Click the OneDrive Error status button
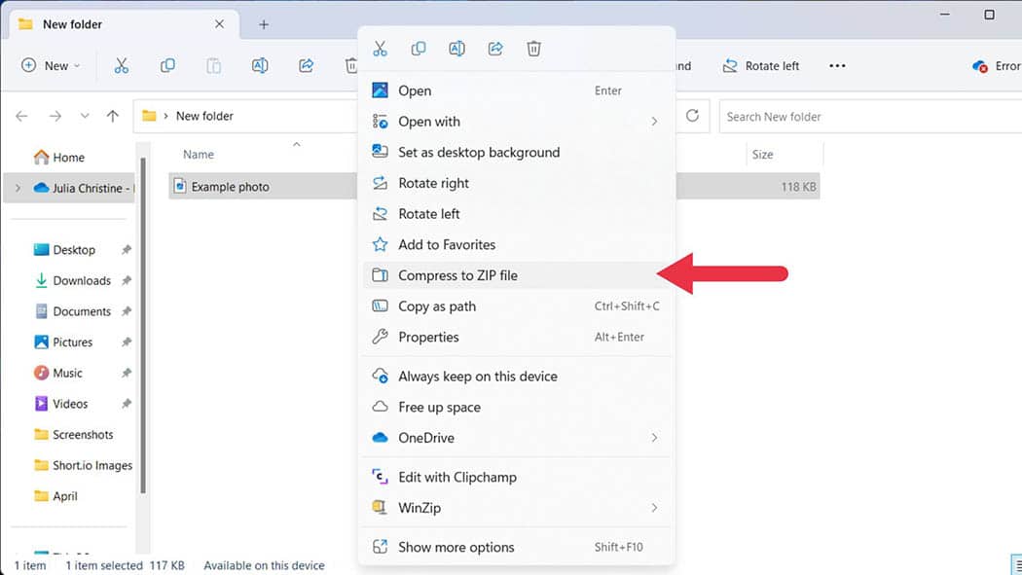 [996, 66]
